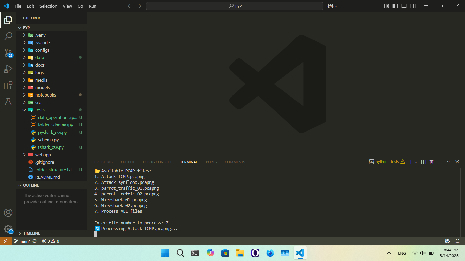
Task: Click the FYP command center search box
Action: click(x=235, y=6)
